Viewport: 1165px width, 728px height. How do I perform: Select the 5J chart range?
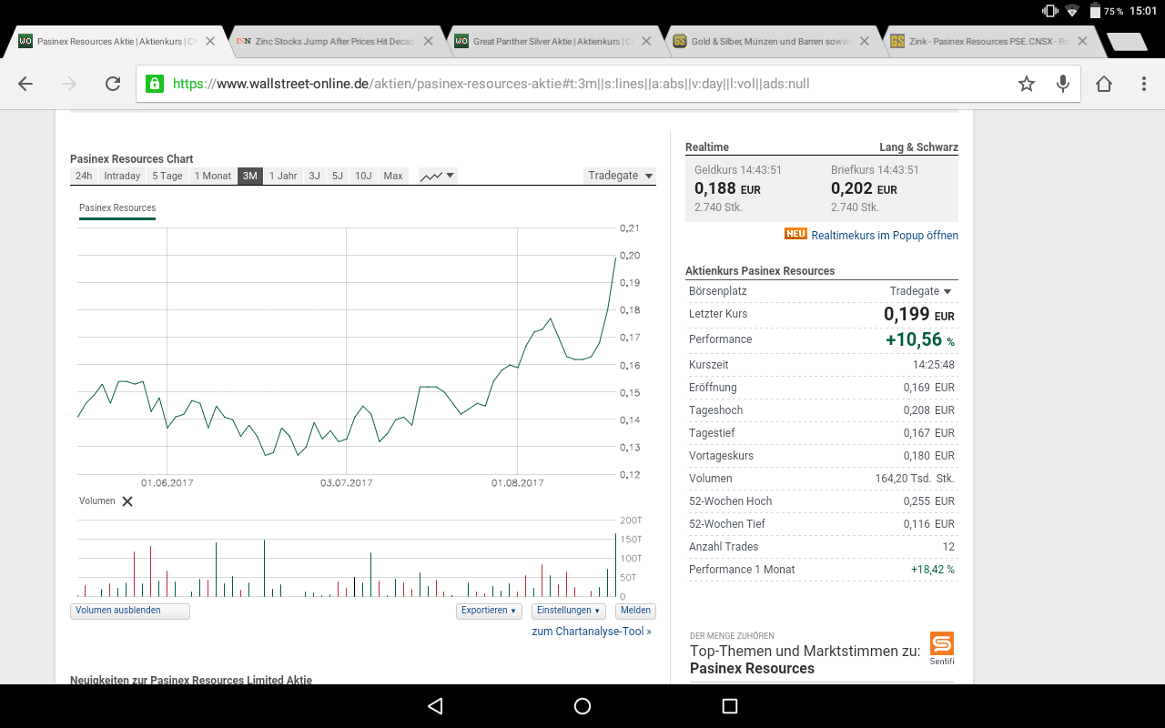coord(338,176)
